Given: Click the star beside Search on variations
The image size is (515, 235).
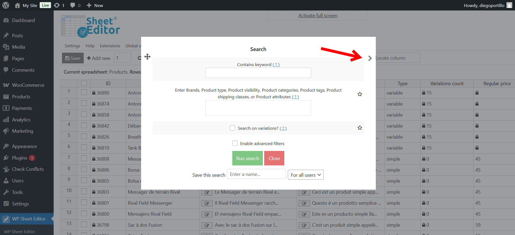Looking at the screenshot, I should [360, 128].
